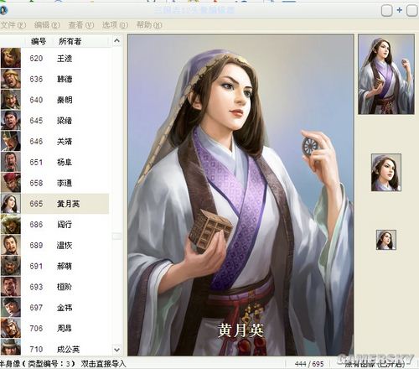The width and height of the screenshot is (419, 369).
Task: Select portrait icon for 686 阎行
Action: 11,224
